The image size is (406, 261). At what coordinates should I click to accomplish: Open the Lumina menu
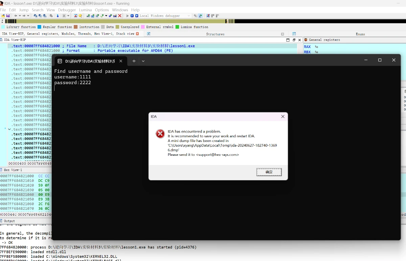click(x=85, y=10)
